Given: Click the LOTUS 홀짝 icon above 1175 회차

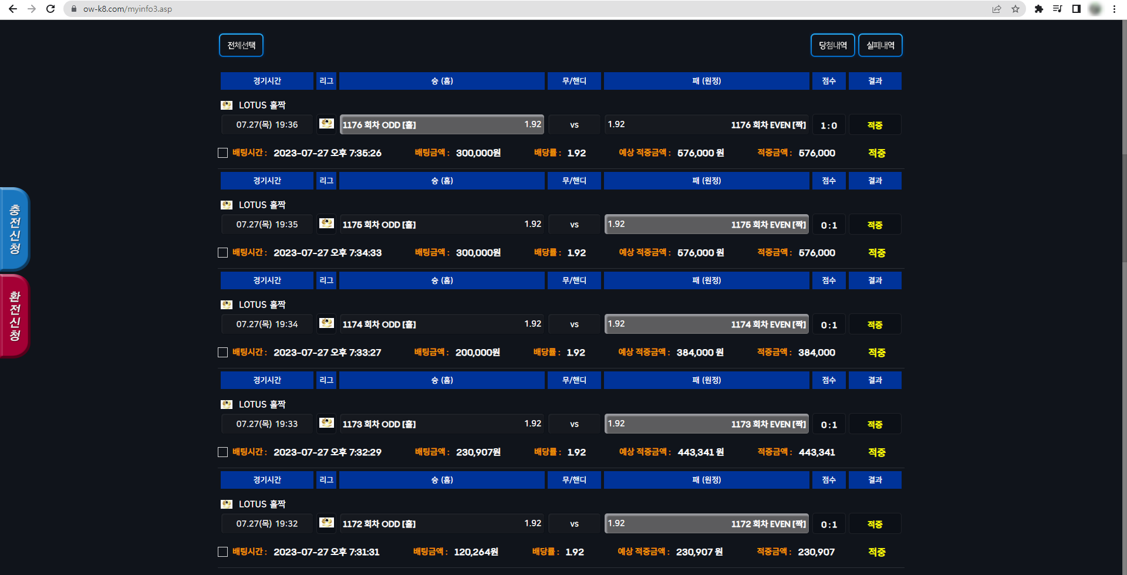Looking at the screenshot, I should coord(227,205).
